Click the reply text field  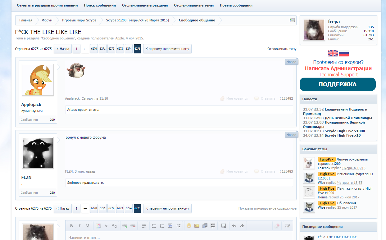point(179,236)
